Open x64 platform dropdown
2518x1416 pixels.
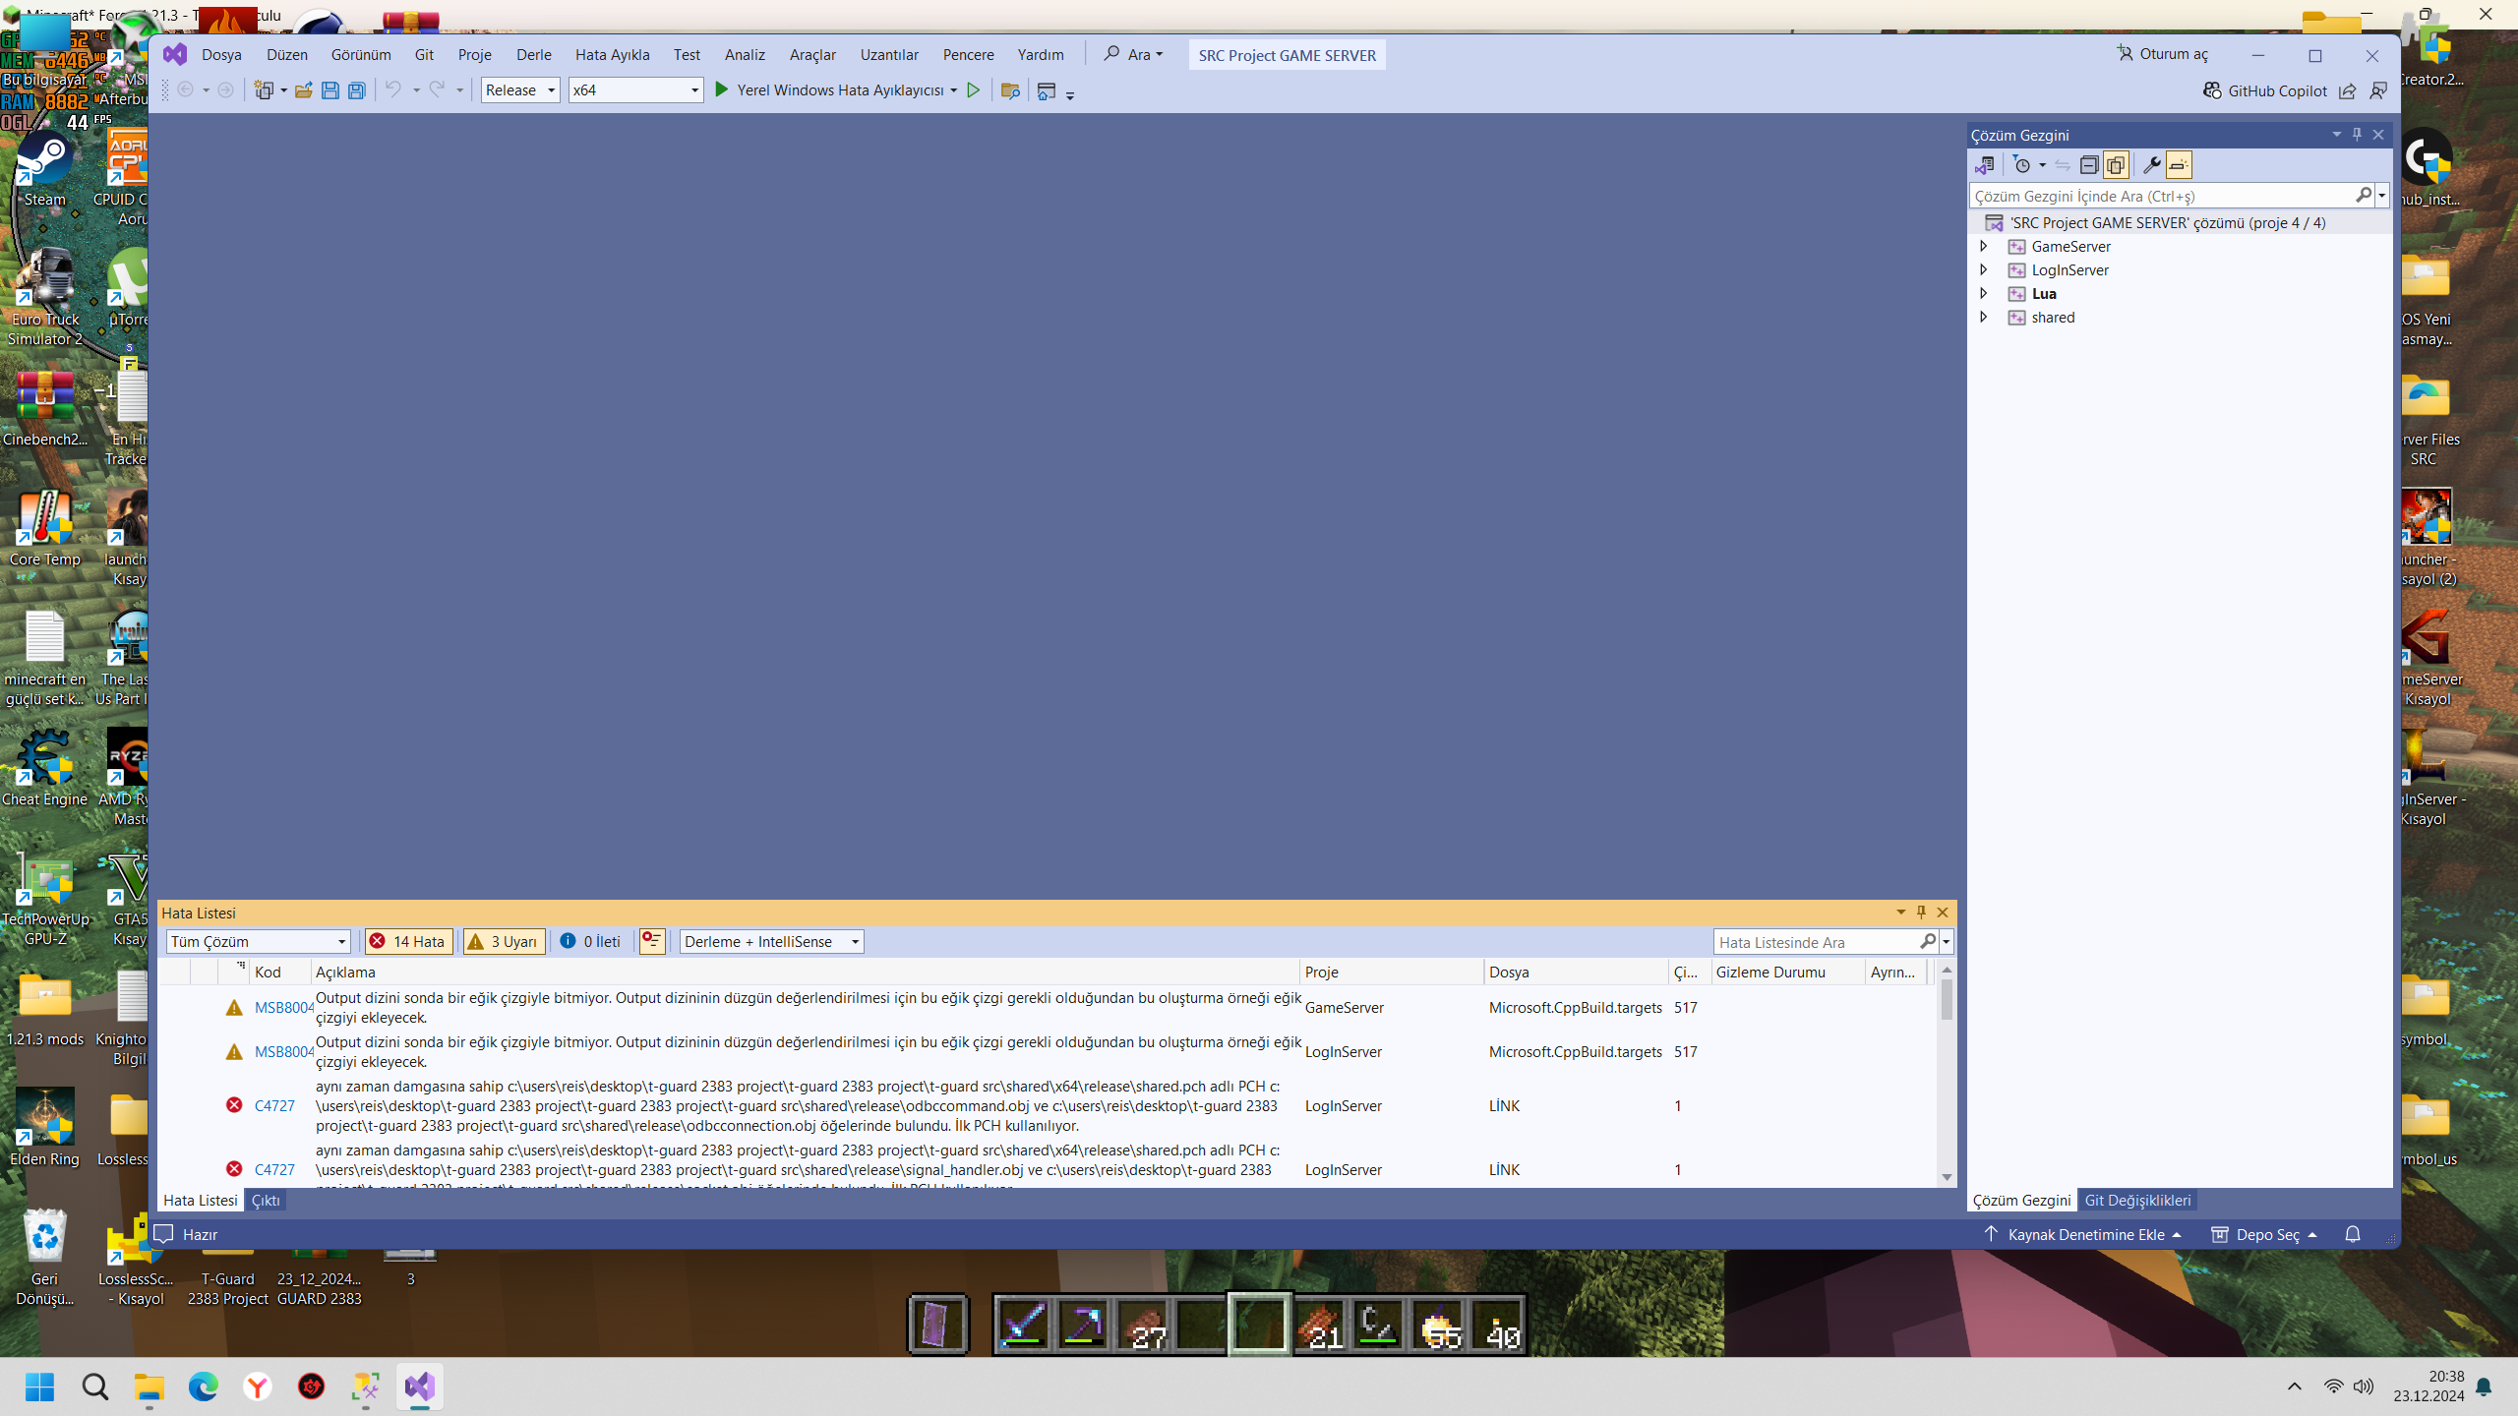click(x=636, y=90)
